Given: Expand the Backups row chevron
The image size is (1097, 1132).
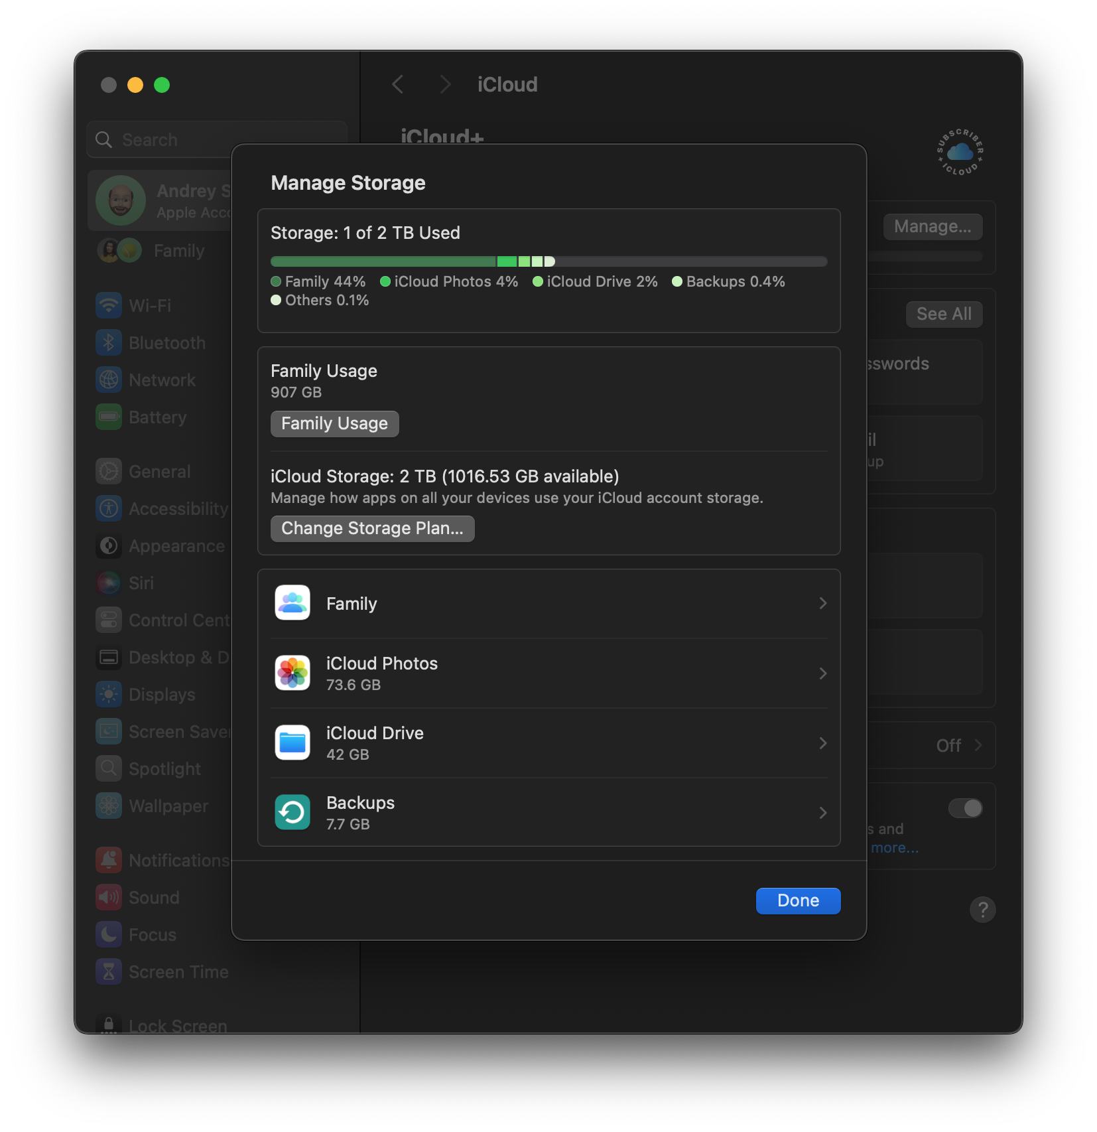Looking at the screenshot, I should coord(822,813).
